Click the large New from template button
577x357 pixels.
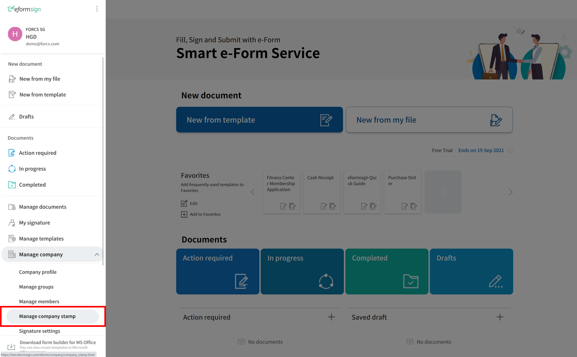coord(259,120)
